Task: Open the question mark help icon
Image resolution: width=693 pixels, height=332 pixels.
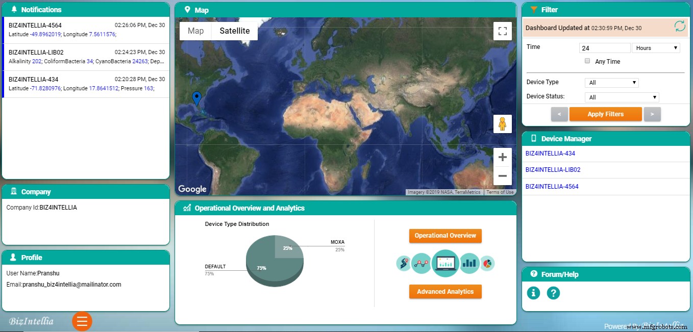Action: (x=554, y=293)
